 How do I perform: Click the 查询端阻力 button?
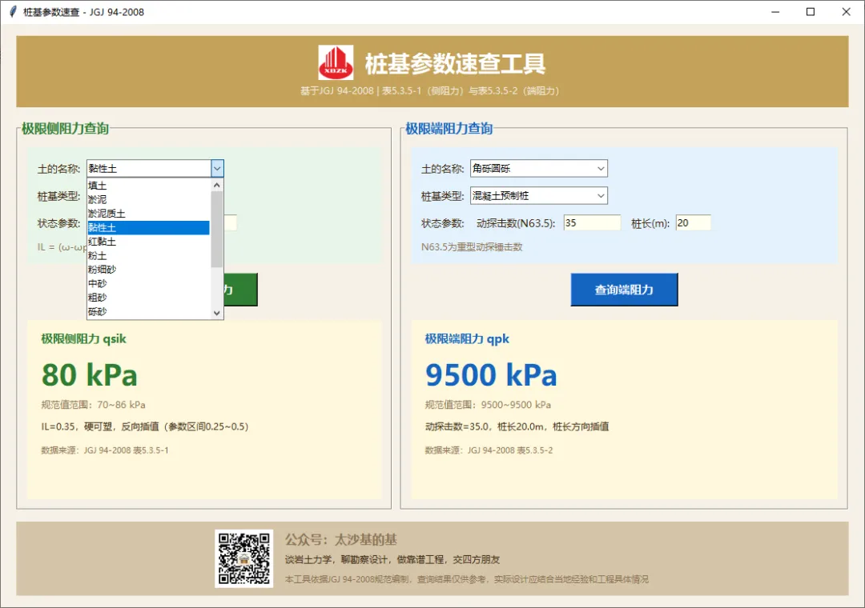tap(624, 290)
